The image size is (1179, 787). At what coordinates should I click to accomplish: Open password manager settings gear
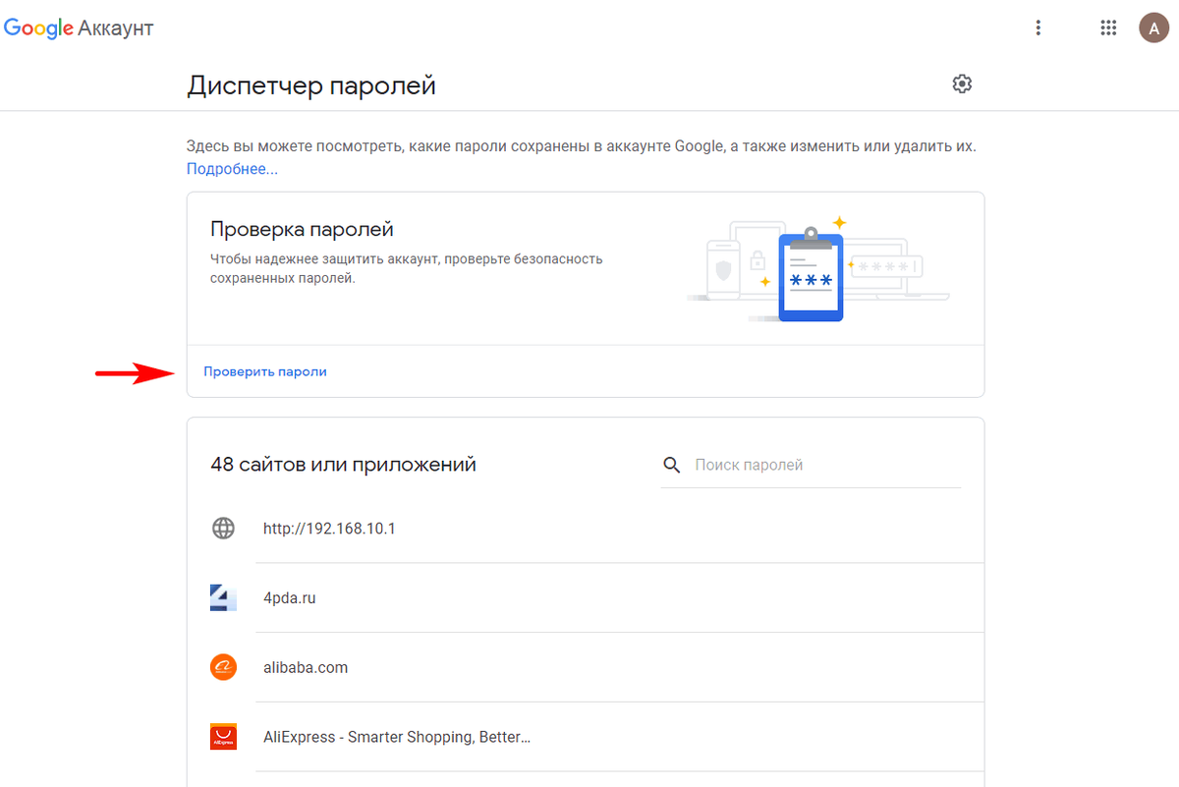click(x=962, y=84)
